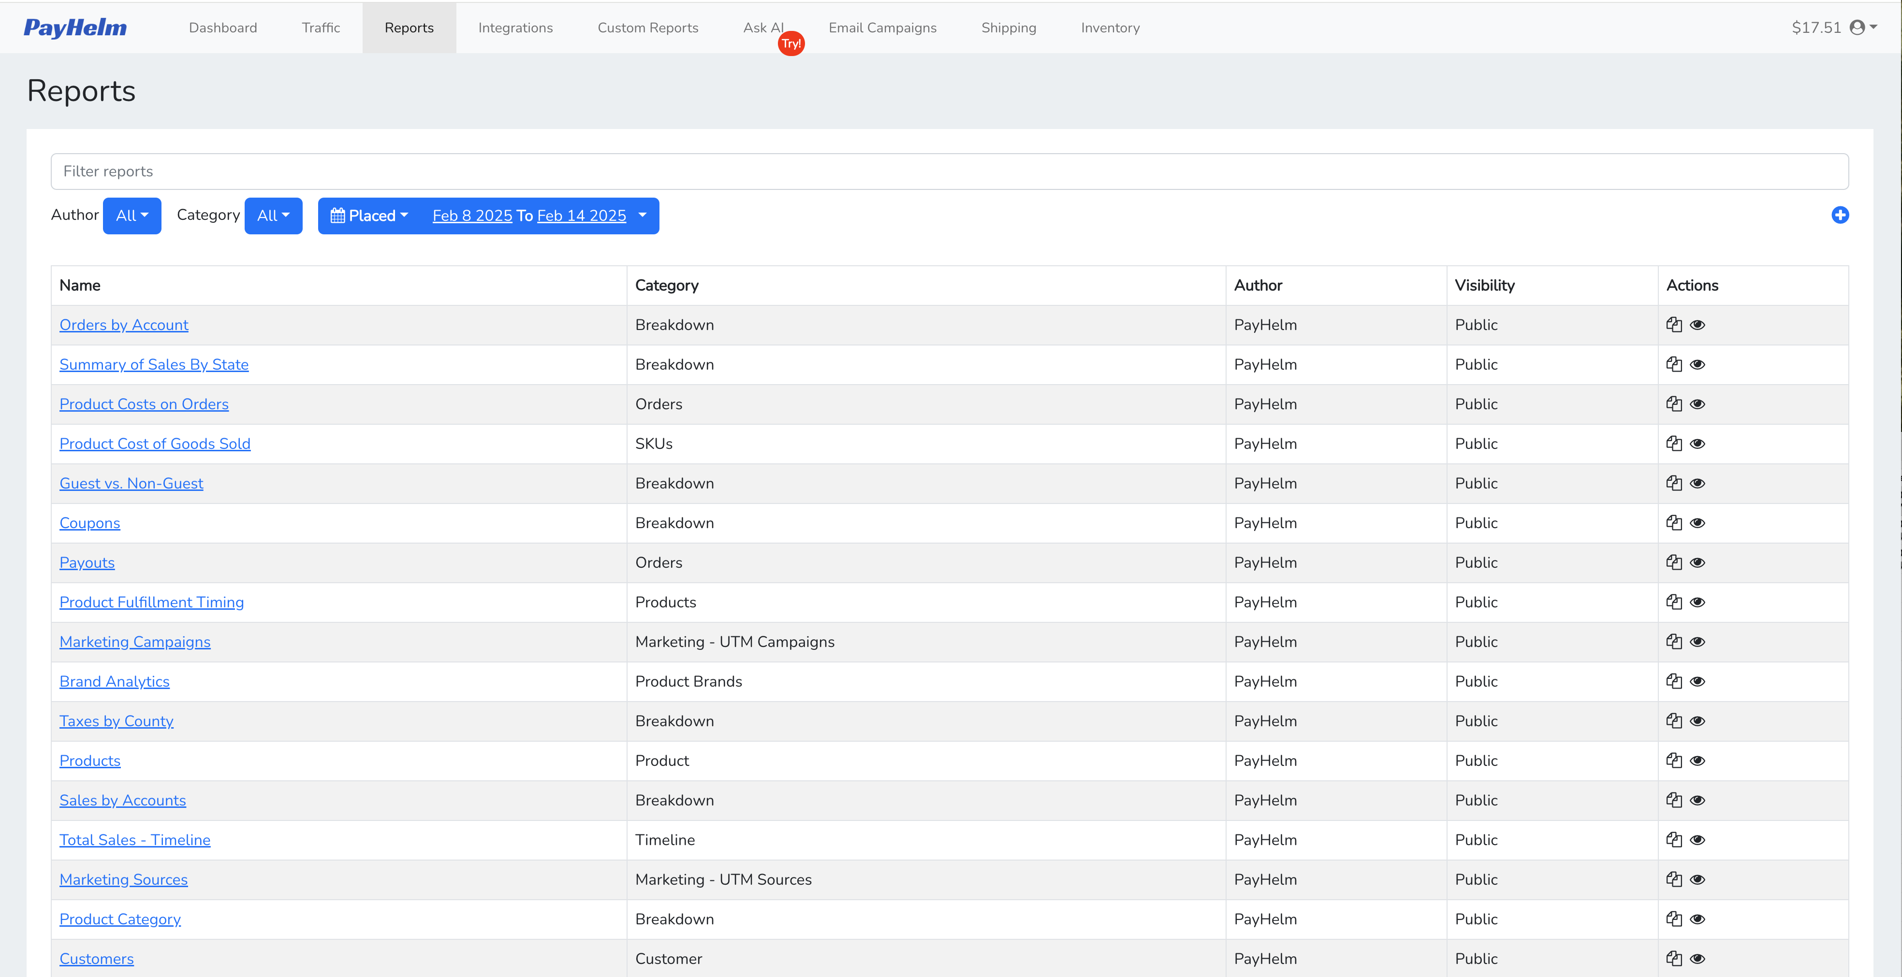The width and height of the screenshot is (1902, 977).
Task: Click the duplicate icon on the Coupons row
Action: click(1675, 522)
